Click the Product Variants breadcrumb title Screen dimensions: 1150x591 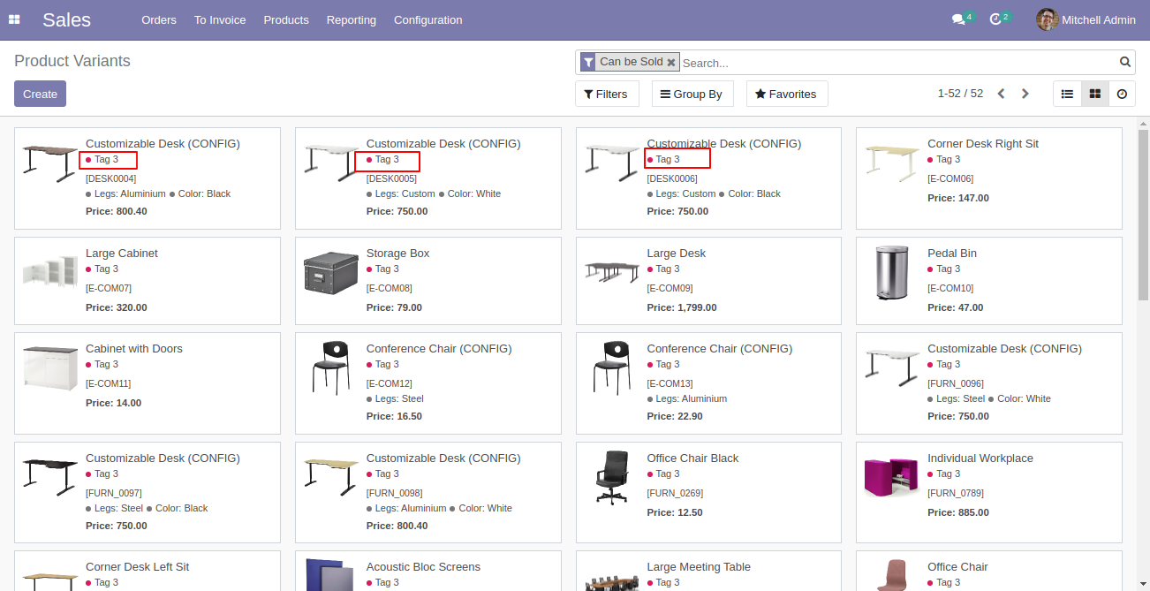[72, 61]
